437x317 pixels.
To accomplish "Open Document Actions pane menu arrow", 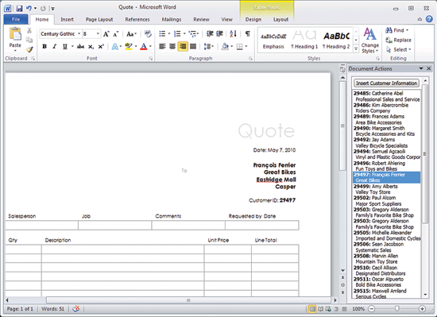I will [421, 68].
